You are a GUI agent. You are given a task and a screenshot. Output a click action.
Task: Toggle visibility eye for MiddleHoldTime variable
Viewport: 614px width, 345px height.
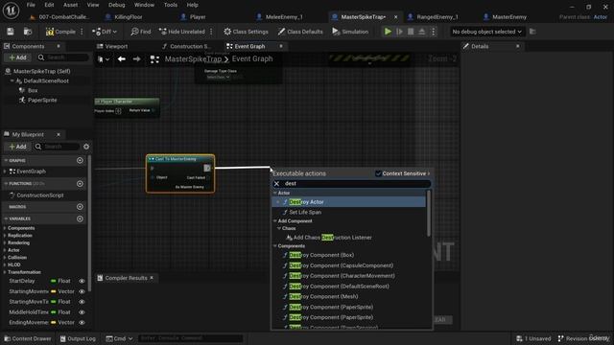coord(82,312)
